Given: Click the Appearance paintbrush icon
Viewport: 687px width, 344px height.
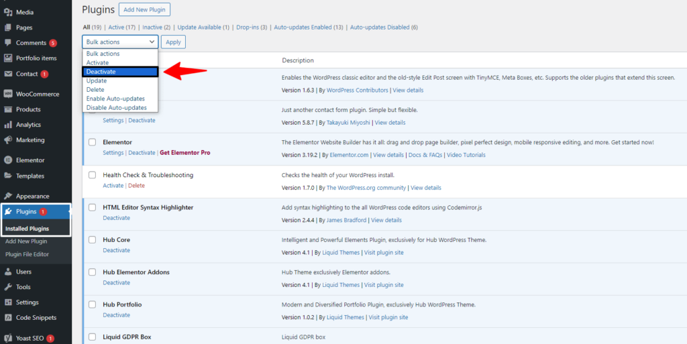Looking at the screenshot, I should [8, 196].
